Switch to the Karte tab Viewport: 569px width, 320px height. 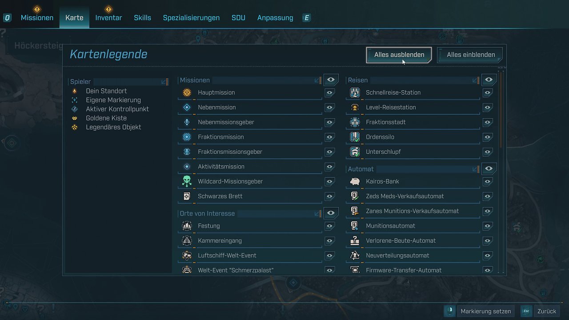tap(74, 18)
